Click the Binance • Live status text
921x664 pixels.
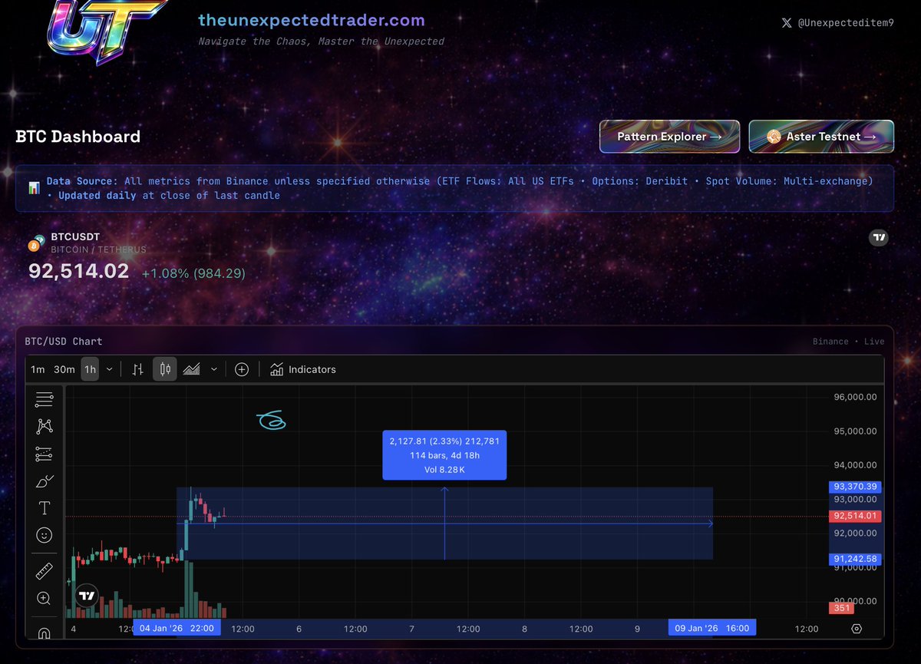(x=848, y=342)
